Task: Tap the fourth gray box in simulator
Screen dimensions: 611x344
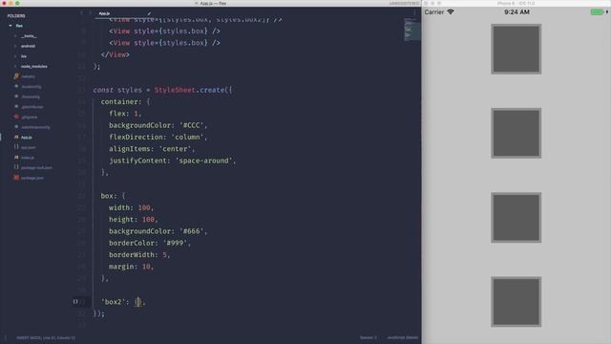Action: click(x=516, y=302)
